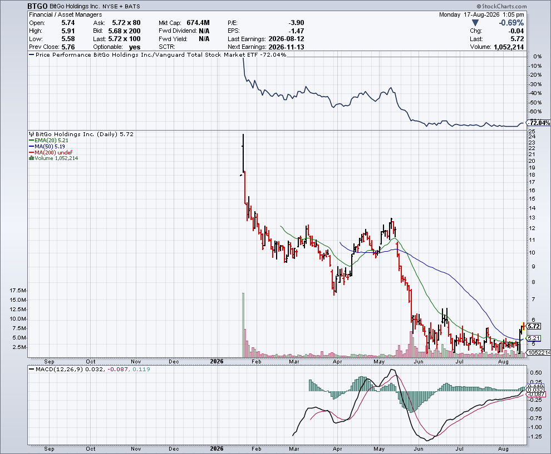Screen dimensions: 551x454
Task: Click the BTGO ticker symbol
Action: (x=38, y=6)
